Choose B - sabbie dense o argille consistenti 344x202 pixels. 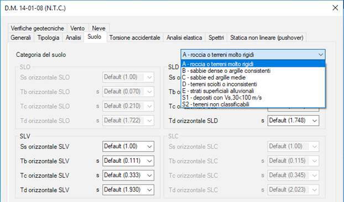tap(253, 71)
